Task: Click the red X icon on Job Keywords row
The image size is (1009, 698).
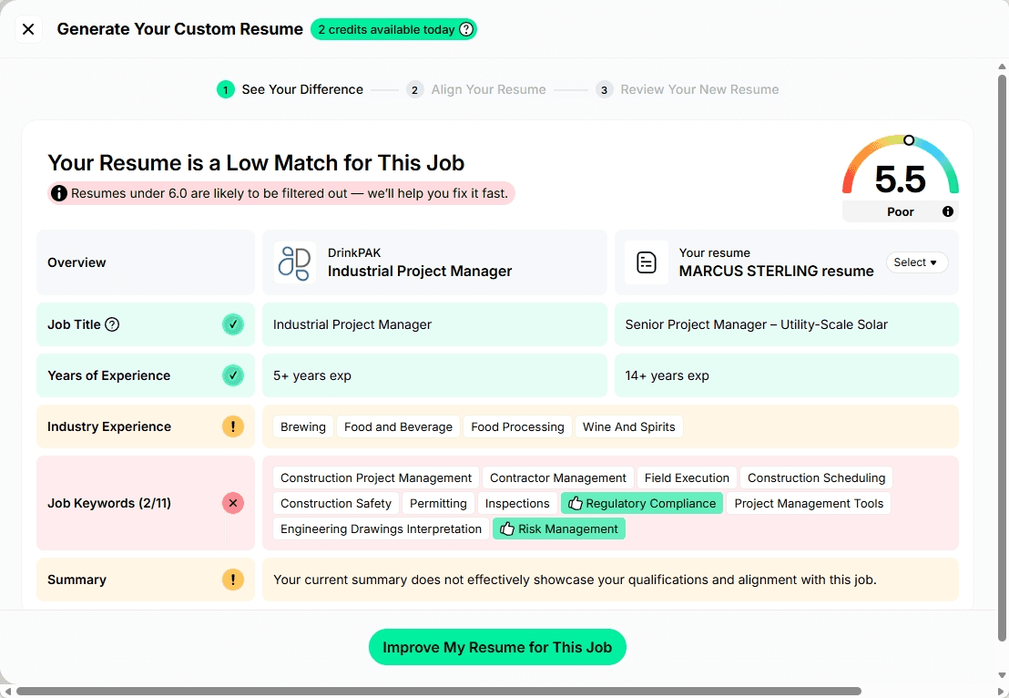Action: (233, 502)
